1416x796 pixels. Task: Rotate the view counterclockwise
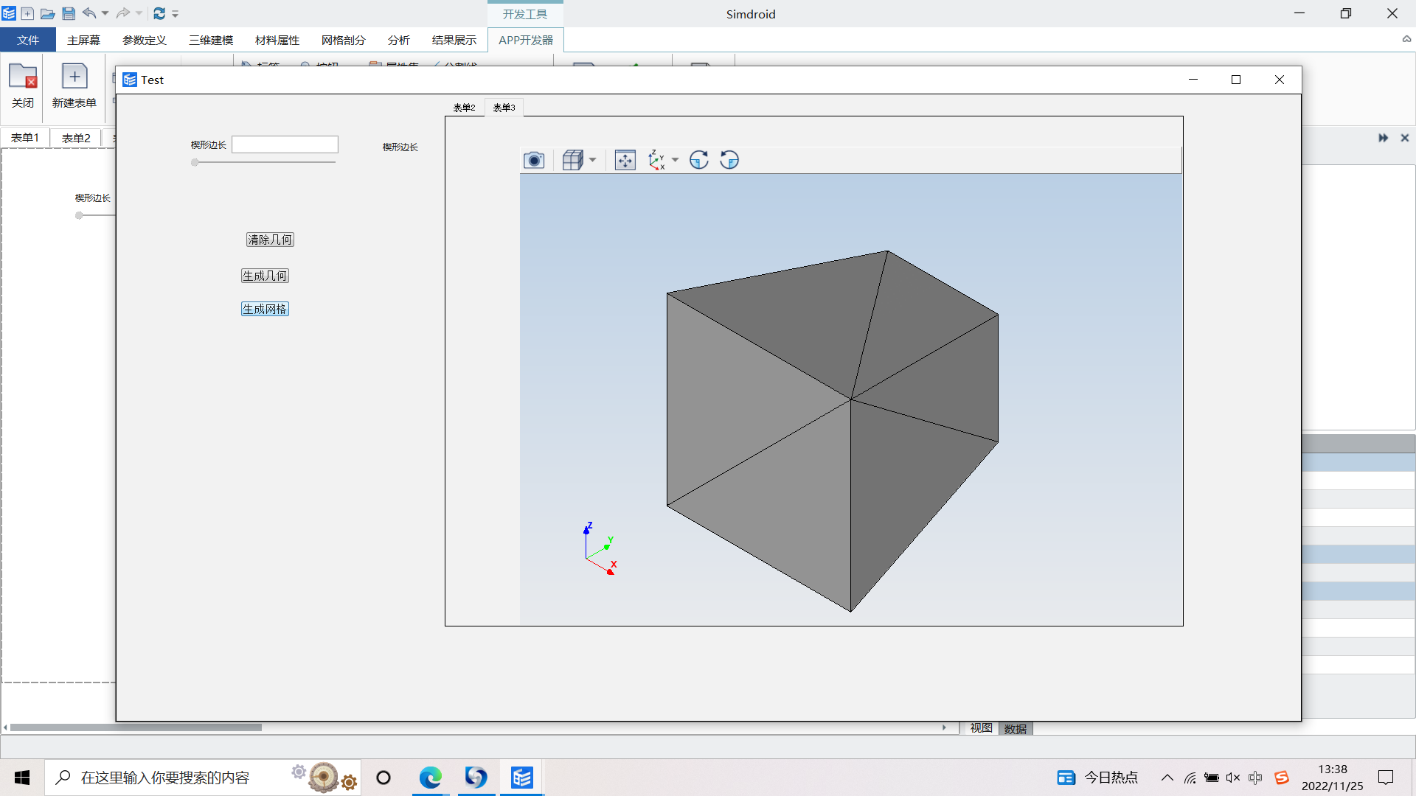pyautogui.click(x=729, y=160)
